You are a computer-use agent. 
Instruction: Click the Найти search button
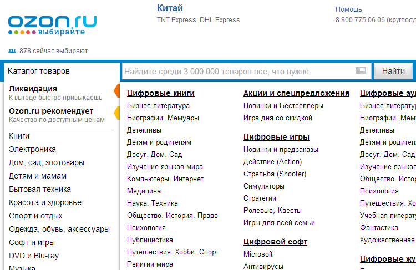click(393, 71)
